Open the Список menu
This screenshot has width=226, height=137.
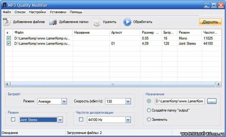pos(20,12)
